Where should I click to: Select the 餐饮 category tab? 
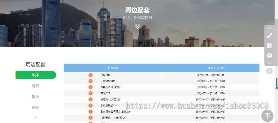tap(36, 86)
